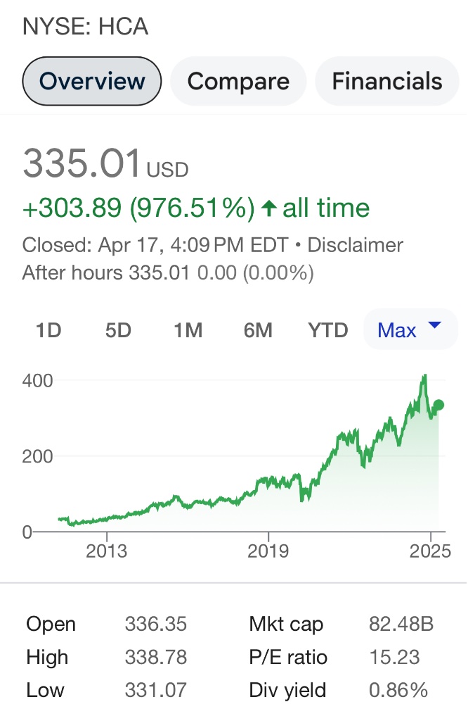Click the Div yield label

(x=287, y=691)
